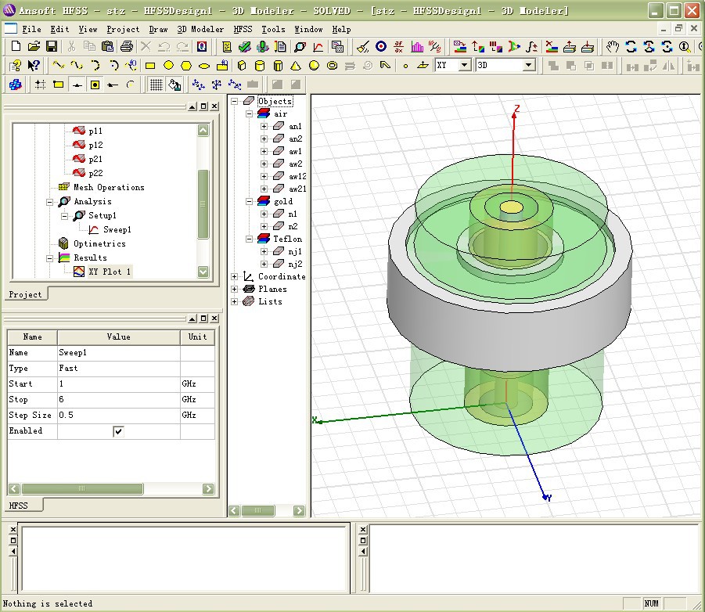Expand the Planes node
Image resolution: width=705 pixels, height=612 pixels.
click(x=234, y=289)
